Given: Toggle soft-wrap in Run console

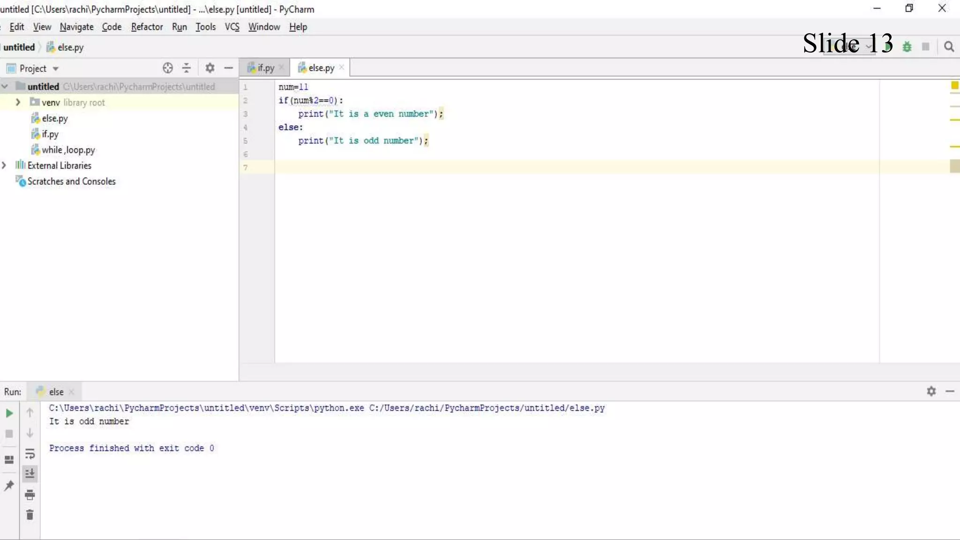Looking at the screenshot, I should coord(30,454).
